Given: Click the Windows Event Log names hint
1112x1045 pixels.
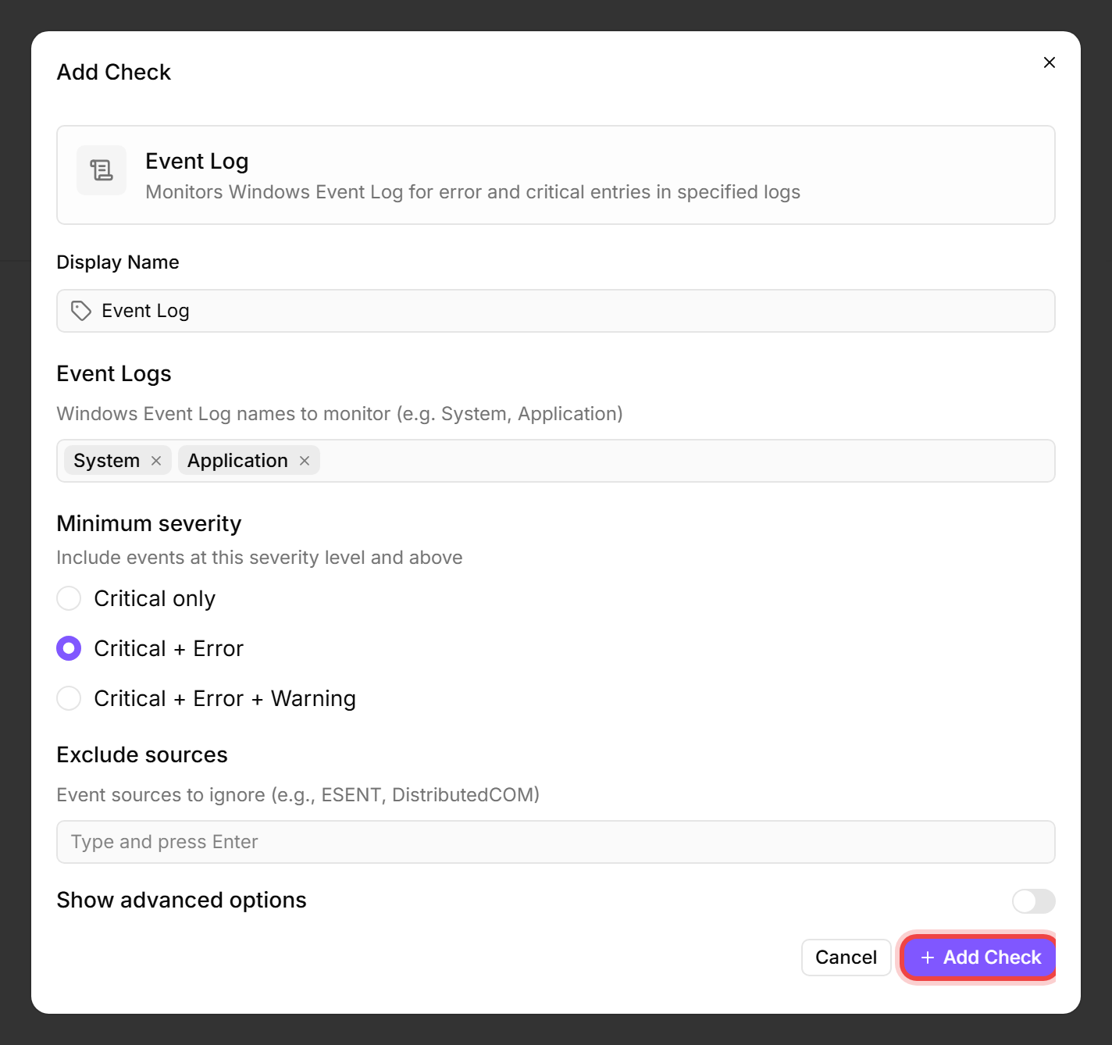Looking at the screenshot, I should tap(340, 414).
